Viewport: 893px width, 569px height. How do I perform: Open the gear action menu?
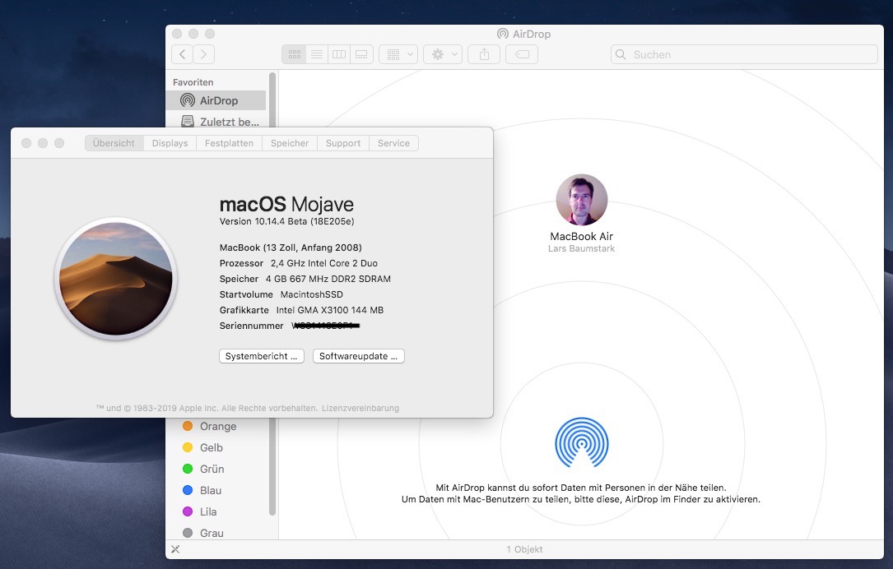coord(443,54)
